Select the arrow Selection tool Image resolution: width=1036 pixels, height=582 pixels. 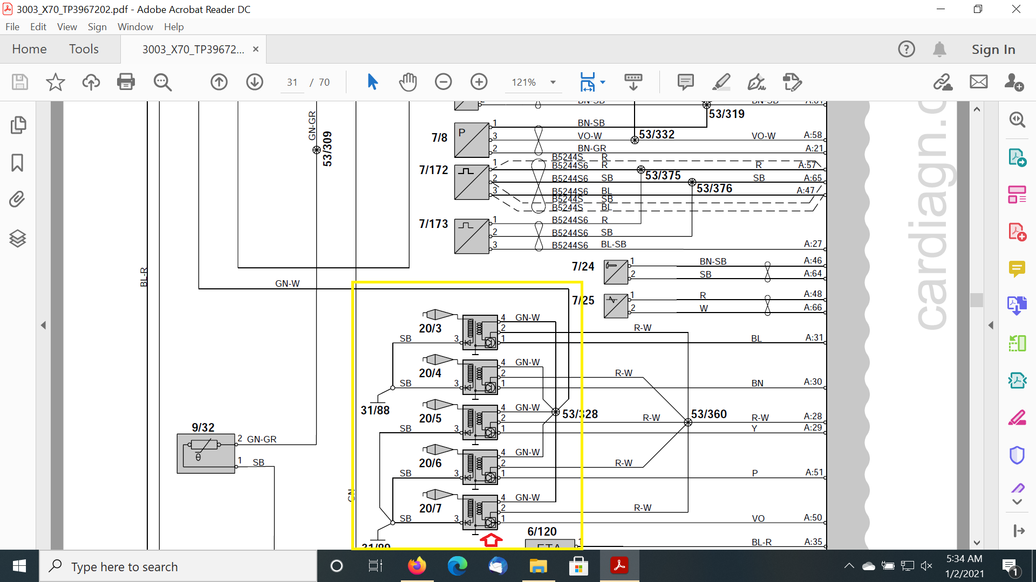(372, 82)
